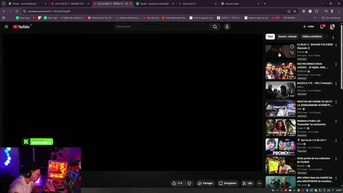Click the address bar URL

(x=49, y=11)
